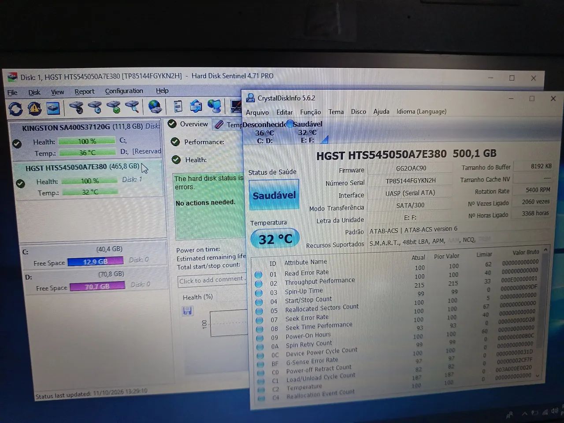The image size is (564, 423).
Task: Click the blue status circle for Read Error Rate
Action: click(x=259, y=275)
